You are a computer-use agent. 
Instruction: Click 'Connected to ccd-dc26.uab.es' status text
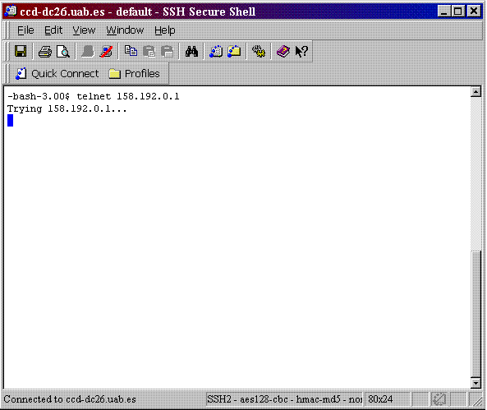click(x=70, y=399)
